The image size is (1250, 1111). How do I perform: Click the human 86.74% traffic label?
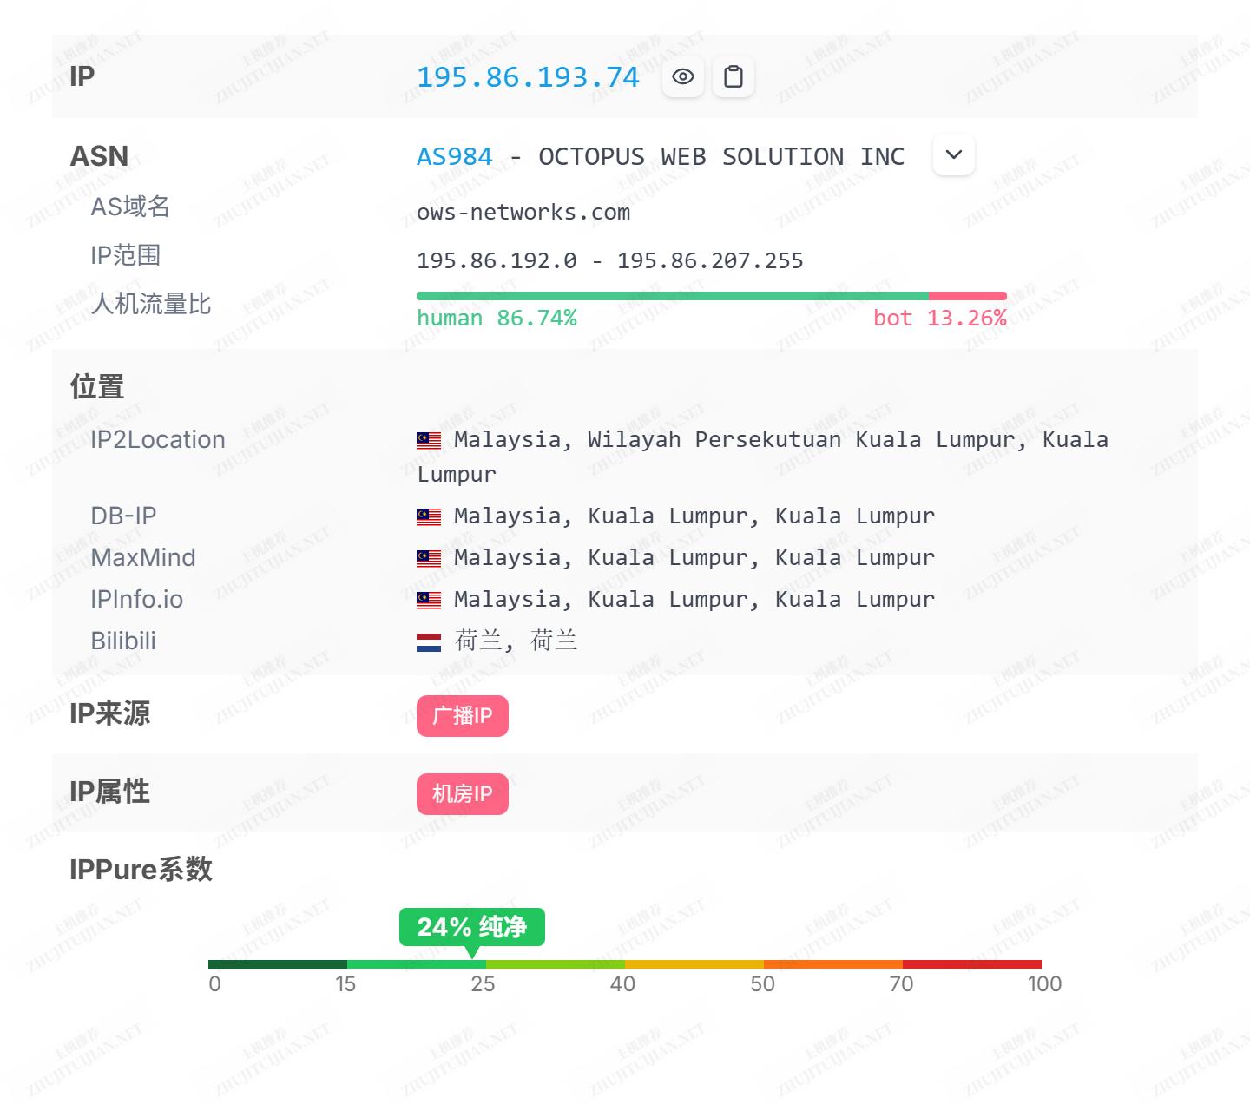pos(497,319)
